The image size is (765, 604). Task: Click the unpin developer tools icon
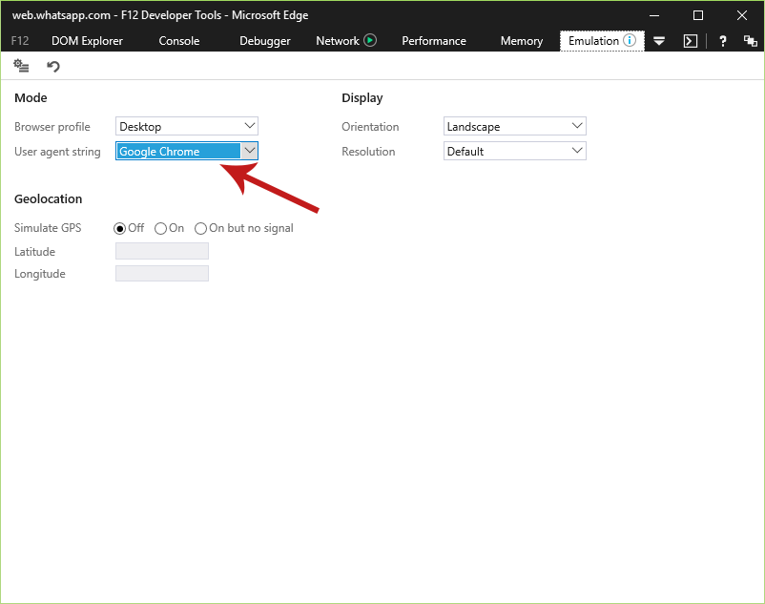(750, 41)
